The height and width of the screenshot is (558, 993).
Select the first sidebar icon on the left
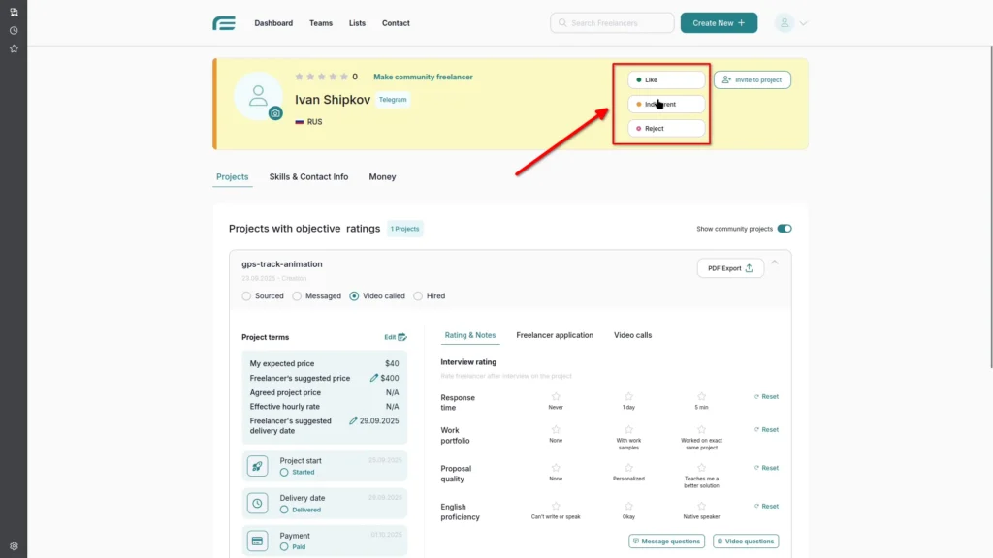13,12
